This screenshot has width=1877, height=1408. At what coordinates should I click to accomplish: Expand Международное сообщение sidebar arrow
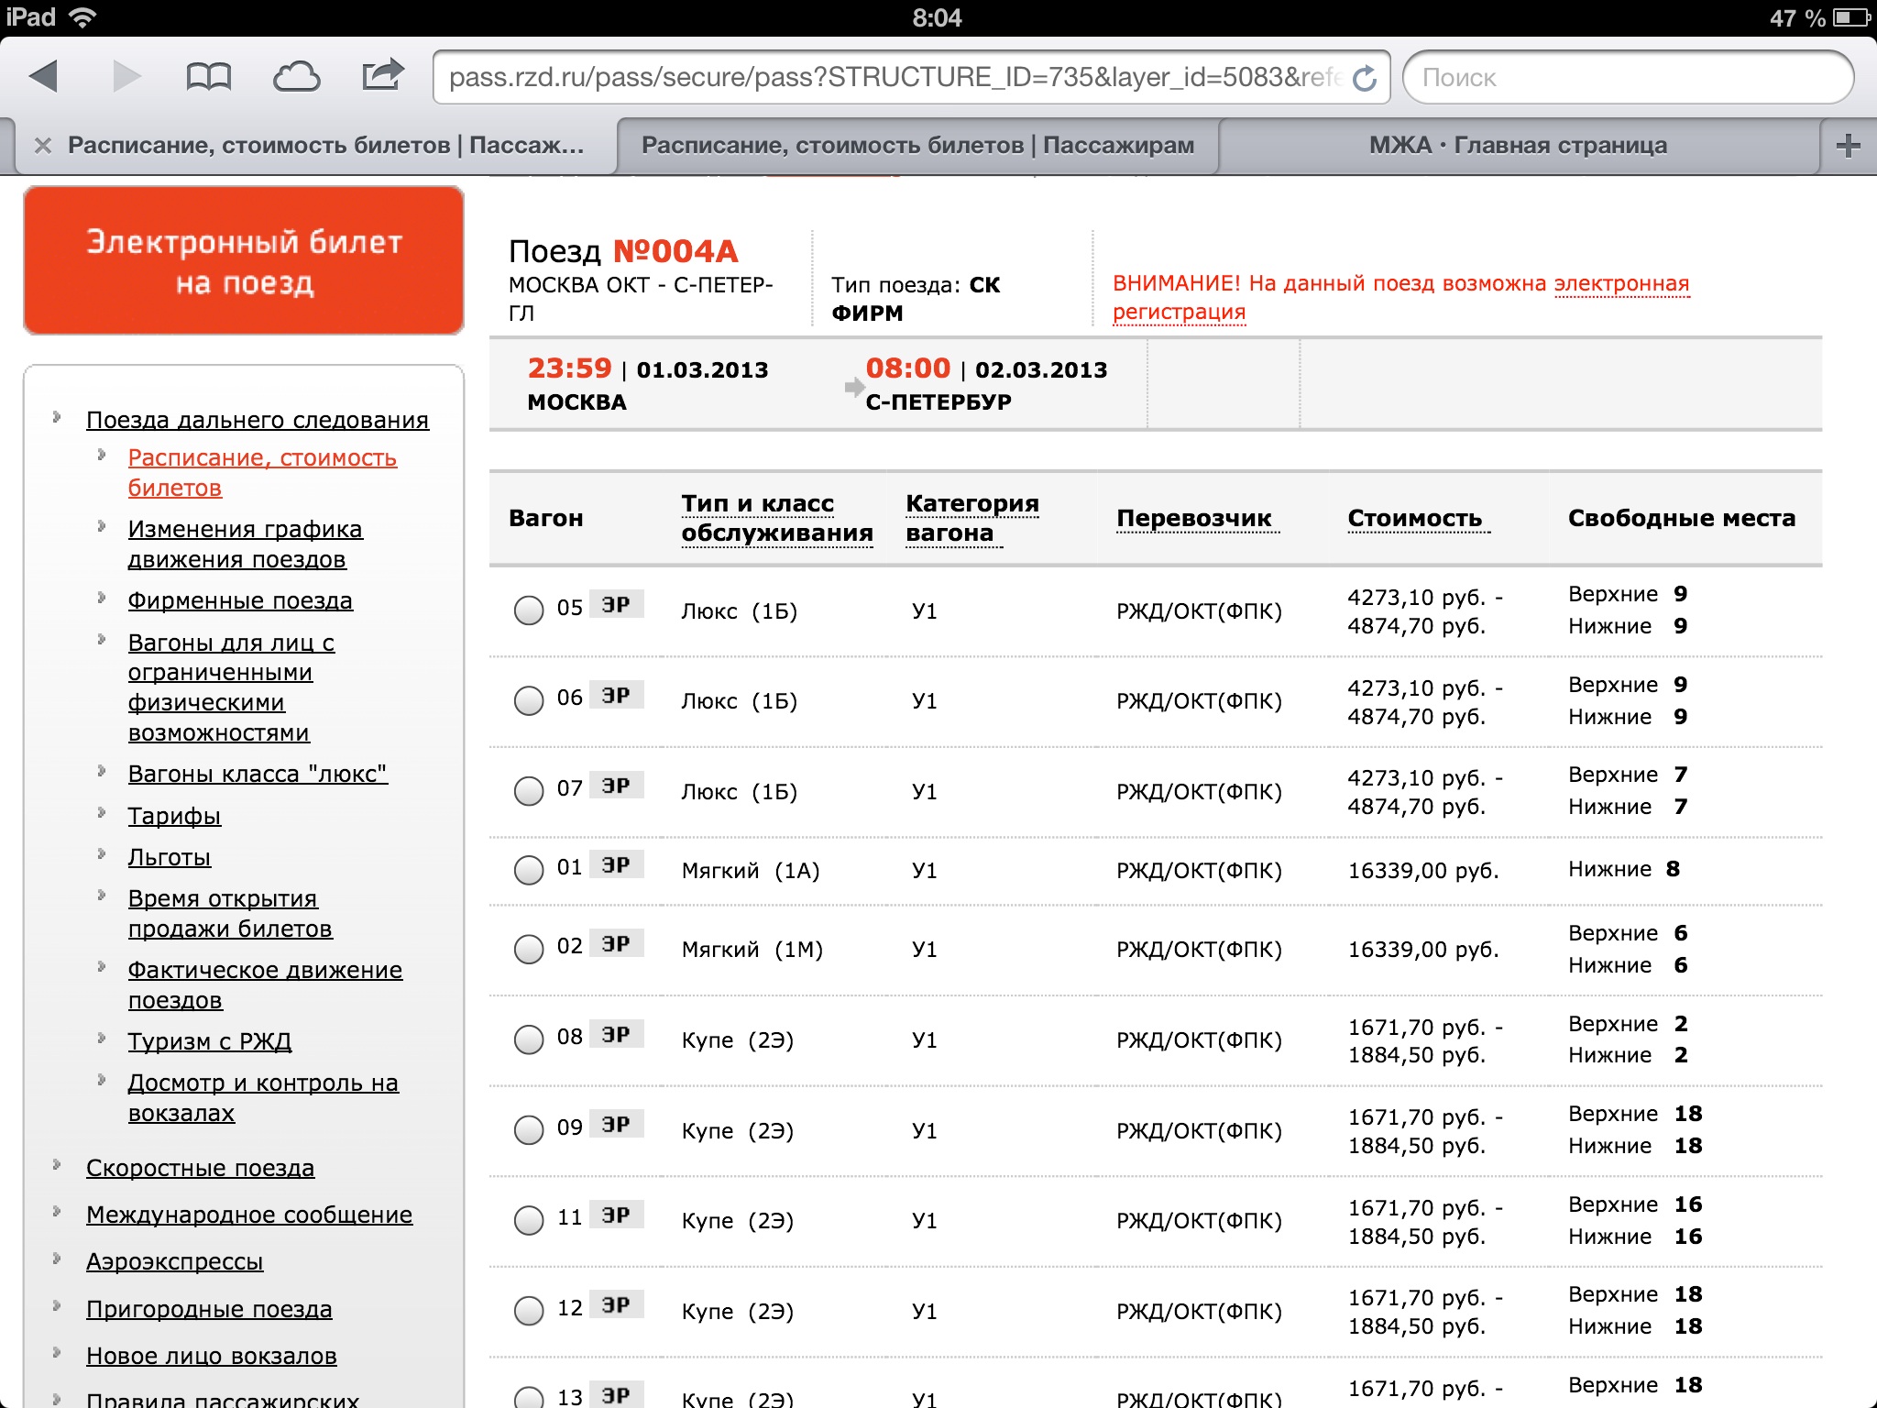point(57,1212)
